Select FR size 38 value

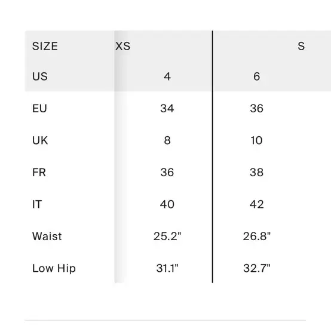point(256,172)
